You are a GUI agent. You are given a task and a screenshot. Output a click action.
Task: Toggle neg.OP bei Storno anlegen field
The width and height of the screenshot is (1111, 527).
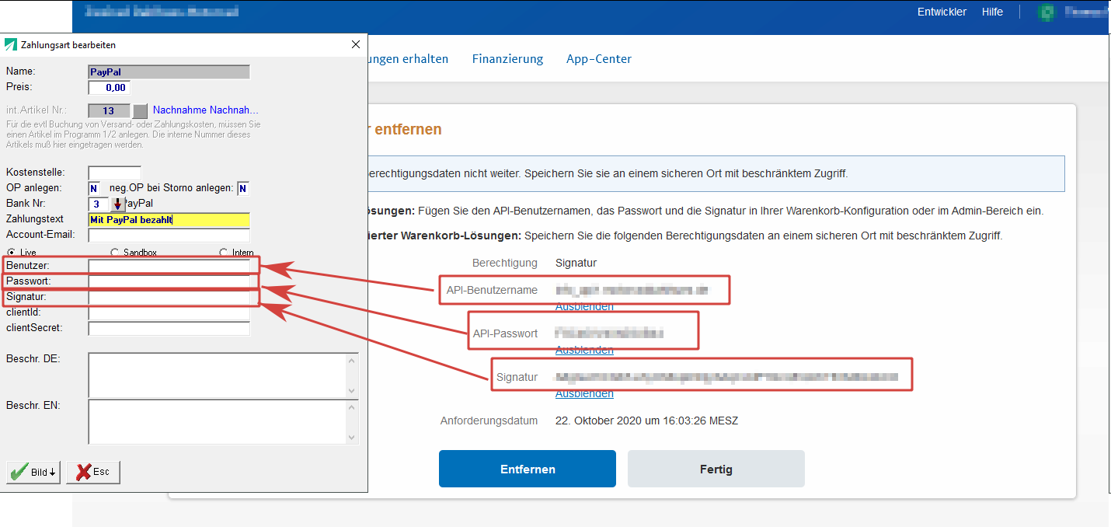coord(243,188)
